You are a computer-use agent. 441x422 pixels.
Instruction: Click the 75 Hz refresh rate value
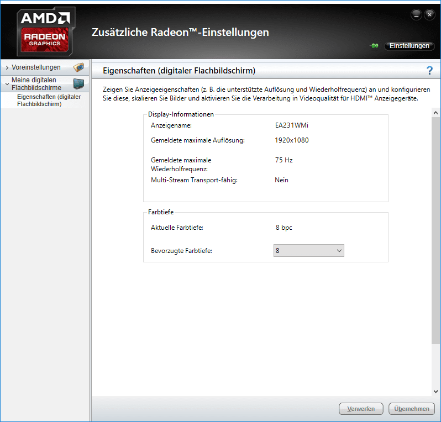point(283,160)
